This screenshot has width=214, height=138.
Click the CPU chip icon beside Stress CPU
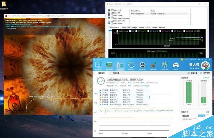tap(109, 10)
